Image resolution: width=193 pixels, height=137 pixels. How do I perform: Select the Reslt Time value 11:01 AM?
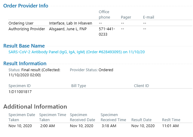point(170,126)
